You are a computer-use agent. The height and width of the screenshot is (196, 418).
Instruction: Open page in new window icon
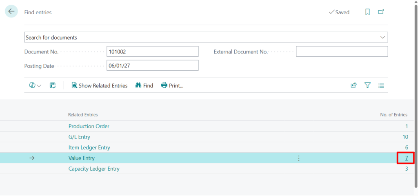coord(381,12)
